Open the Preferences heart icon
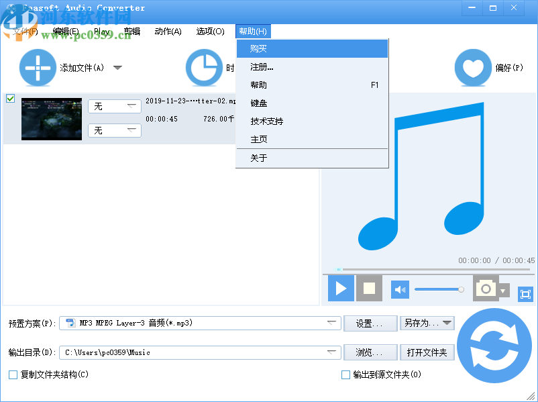The width and height of the screenshot is (538, 402). pos(473,67)
